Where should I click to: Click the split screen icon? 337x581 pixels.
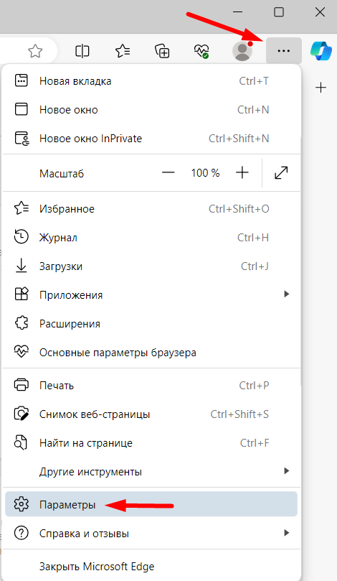pos(82,51)
